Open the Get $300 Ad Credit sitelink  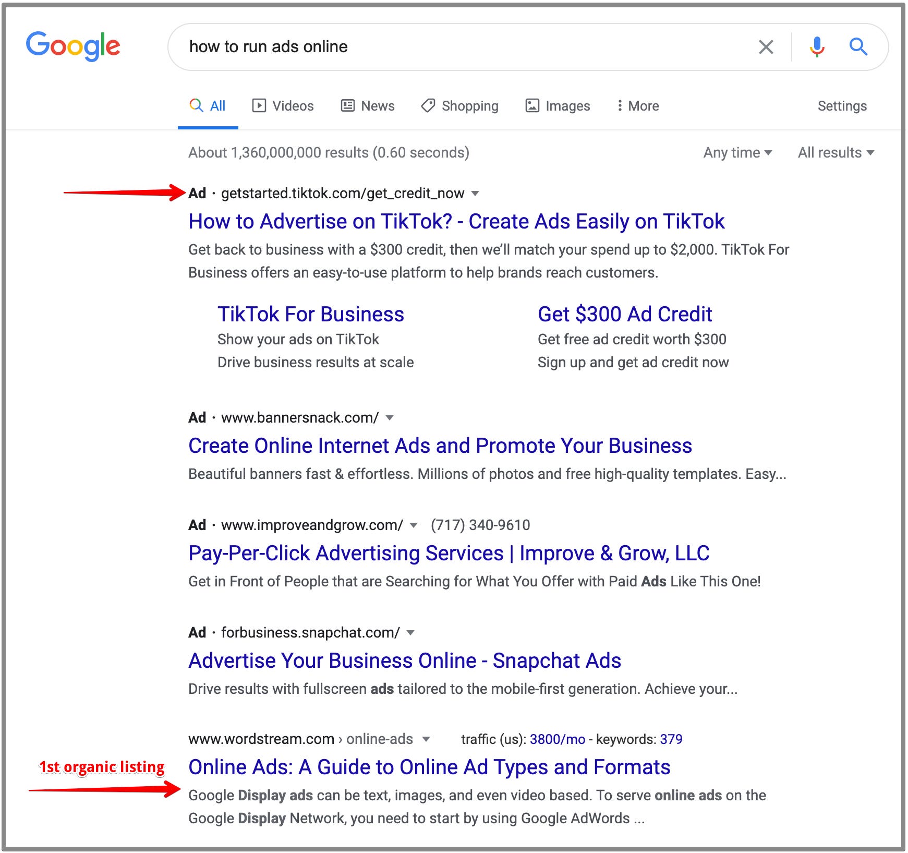pyautogui.click(x=625, y=314)
